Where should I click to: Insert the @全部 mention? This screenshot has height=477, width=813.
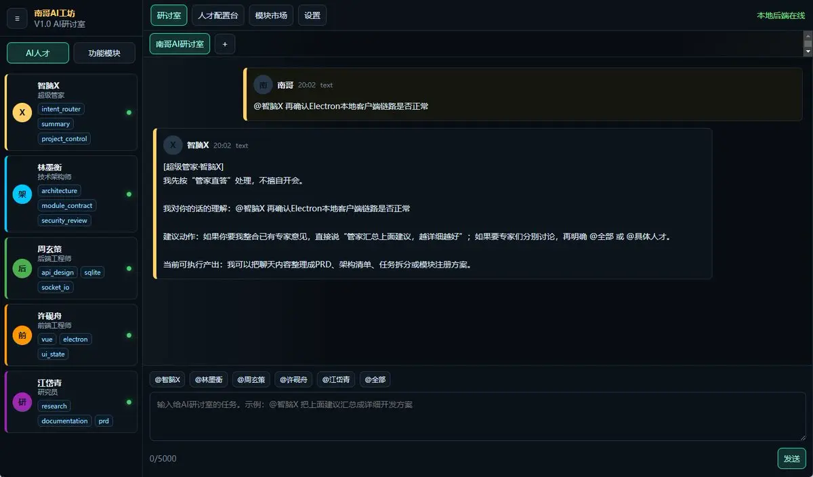point(375,379)
